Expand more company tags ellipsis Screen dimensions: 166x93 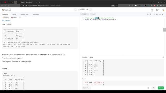(20, 17)
